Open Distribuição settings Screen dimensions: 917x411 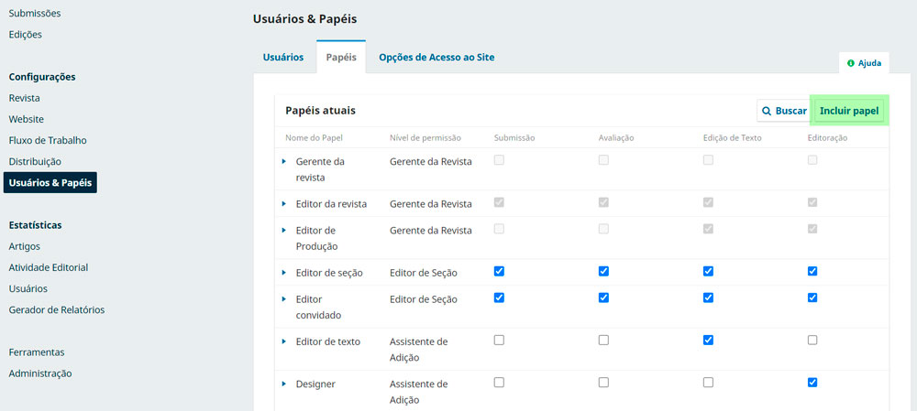(35, 161)
